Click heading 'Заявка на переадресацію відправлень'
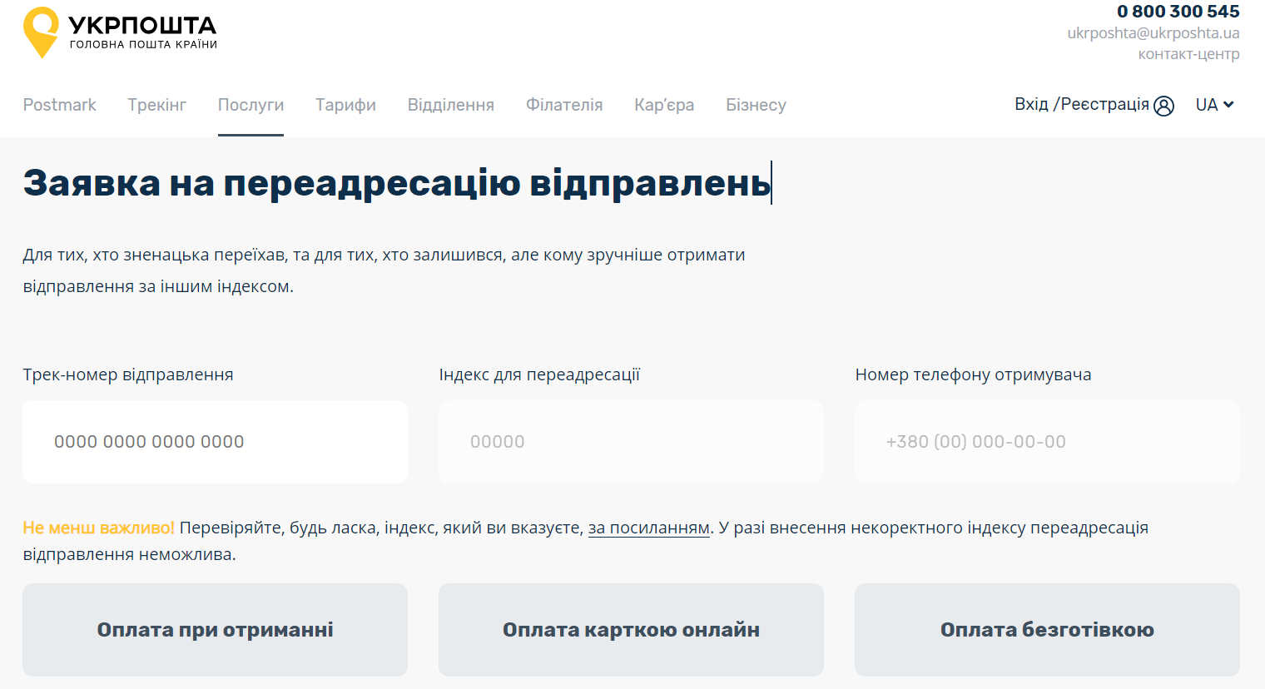This screenshot has width=1265, height=689. coord(397,182)
